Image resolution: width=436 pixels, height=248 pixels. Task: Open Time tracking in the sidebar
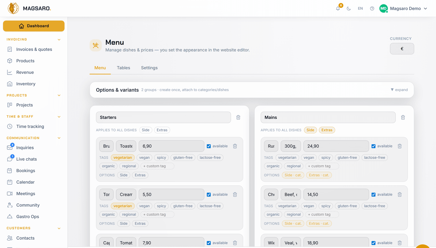click(34, 126)
